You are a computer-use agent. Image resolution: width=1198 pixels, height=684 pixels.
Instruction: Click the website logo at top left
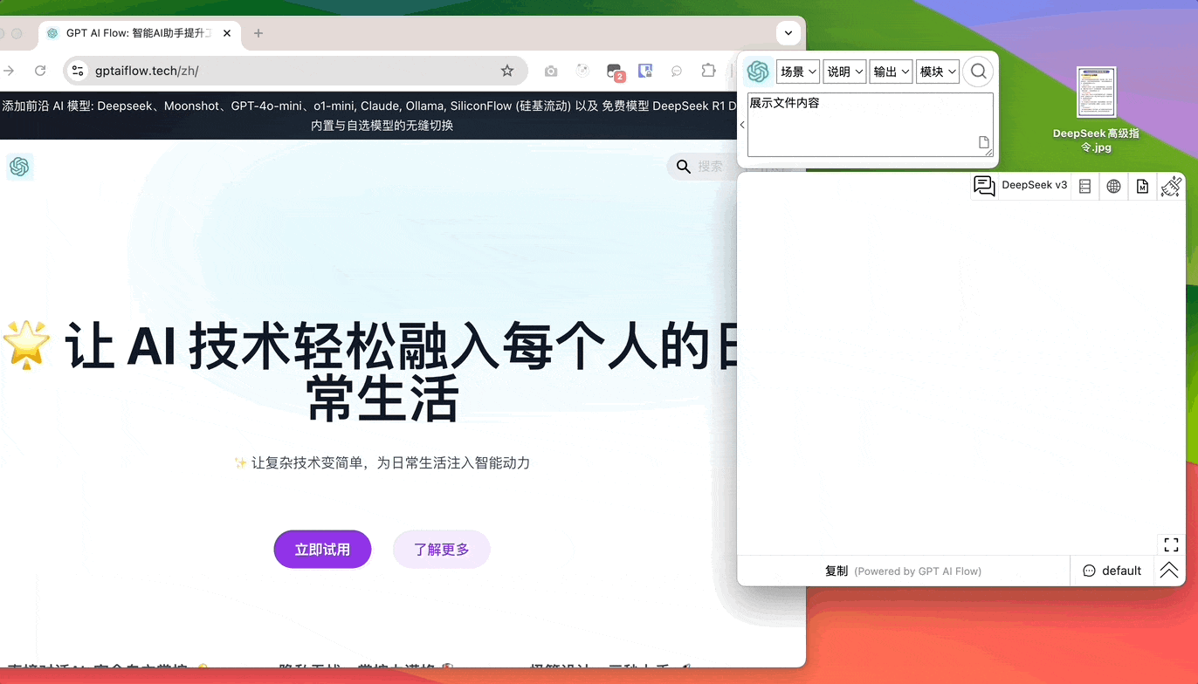[x=19, y=166]
